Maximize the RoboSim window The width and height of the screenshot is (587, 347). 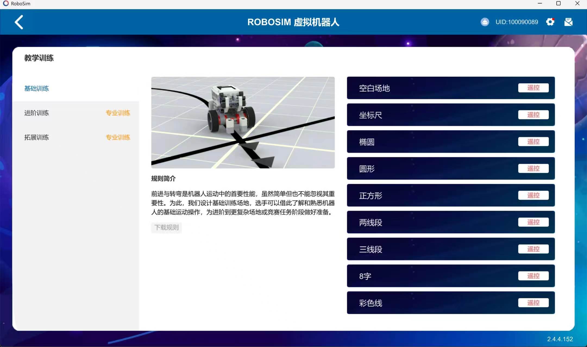[558, 4]
